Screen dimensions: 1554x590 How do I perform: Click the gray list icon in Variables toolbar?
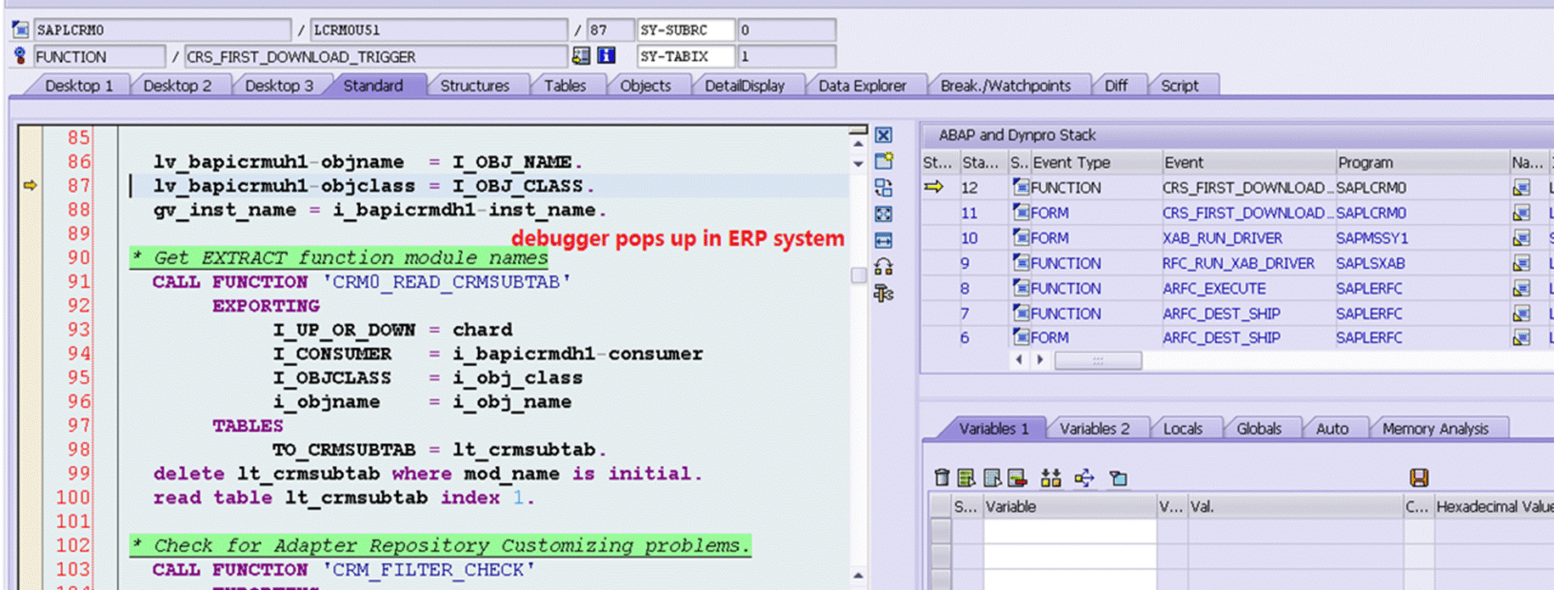click(x=992, y=478)
